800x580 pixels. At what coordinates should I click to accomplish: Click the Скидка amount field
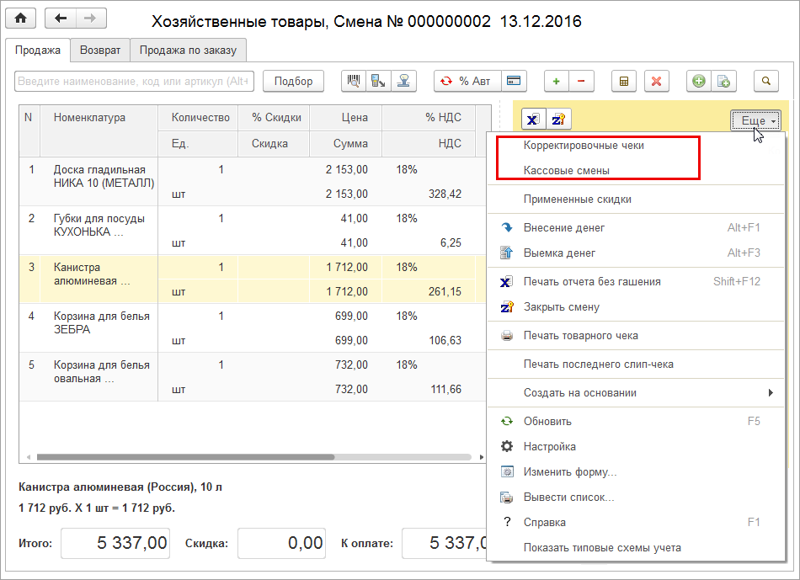(281, 543)
